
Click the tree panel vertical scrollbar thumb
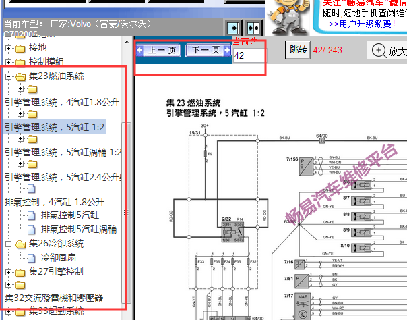point(127,213)
